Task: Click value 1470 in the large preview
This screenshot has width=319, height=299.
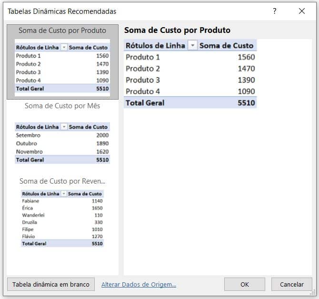Action: pyautogui.click(x=246, y=69)
